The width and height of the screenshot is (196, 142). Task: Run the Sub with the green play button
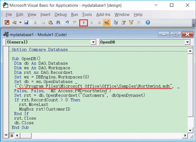tap(83, 23)
